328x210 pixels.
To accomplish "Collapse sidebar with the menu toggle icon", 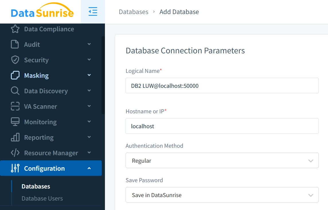I will 93,12.
